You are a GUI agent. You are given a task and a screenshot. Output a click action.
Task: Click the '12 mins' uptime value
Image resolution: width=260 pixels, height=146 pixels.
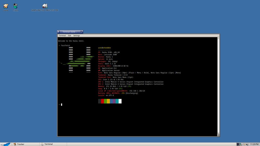(x=109, y=59)
